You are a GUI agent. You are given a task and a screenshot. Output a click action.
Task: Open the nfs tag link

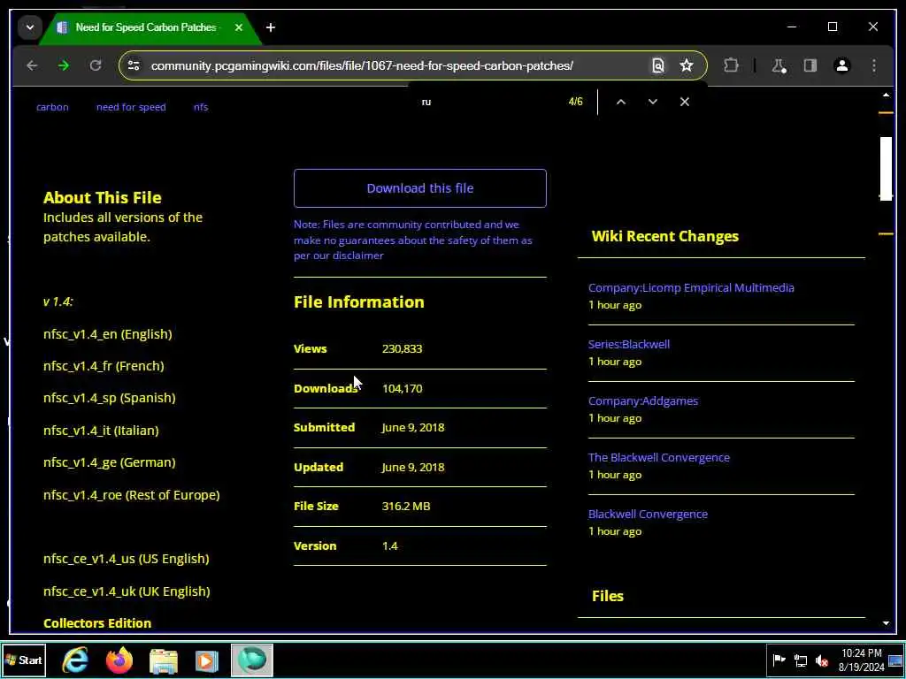pyautogui.click(x=201, y=107)
